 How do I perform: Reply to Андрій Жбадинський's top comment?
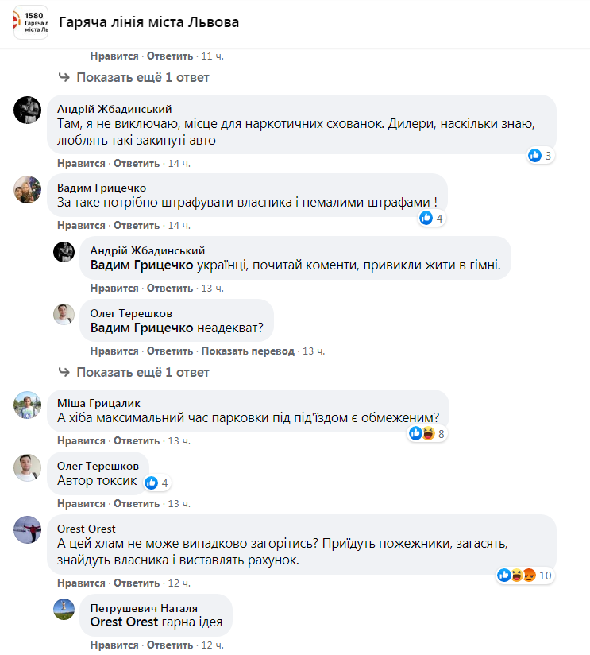[137, 163]
